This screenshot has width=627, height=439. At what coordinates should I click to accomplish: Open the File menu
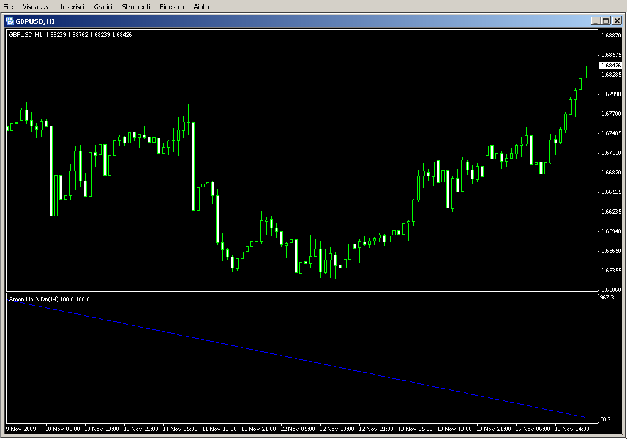coord(8,7)
